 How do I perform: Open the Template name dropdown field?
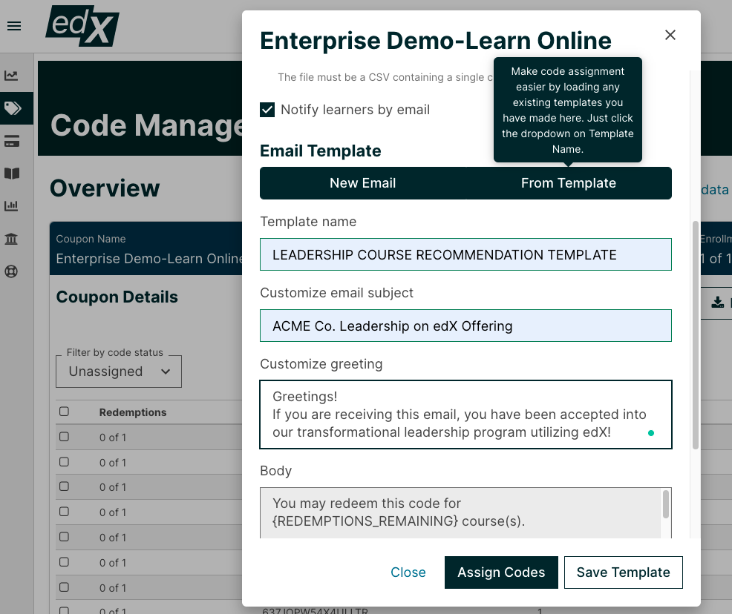[465, 254]
